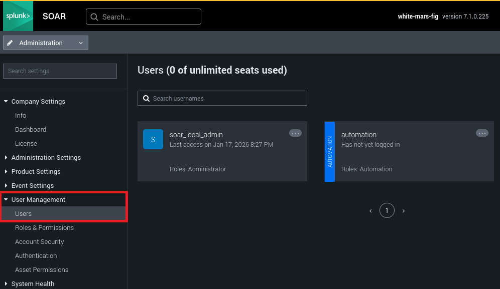Open the soar_local_admin ellipsis options menu
This screenshot has width=500, height=289.
point(295,133)
